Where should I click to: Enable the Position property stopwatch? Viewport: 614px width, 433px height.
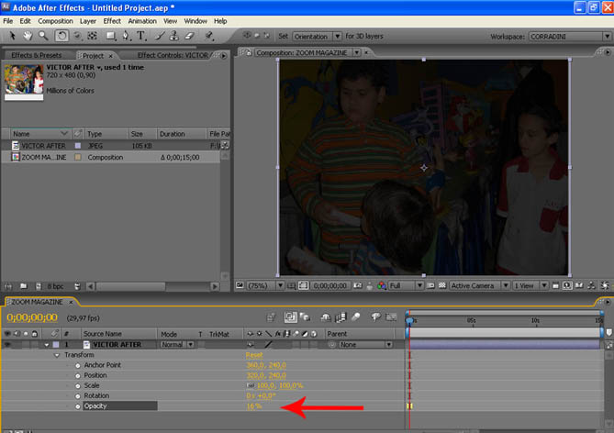pos(78,375)
